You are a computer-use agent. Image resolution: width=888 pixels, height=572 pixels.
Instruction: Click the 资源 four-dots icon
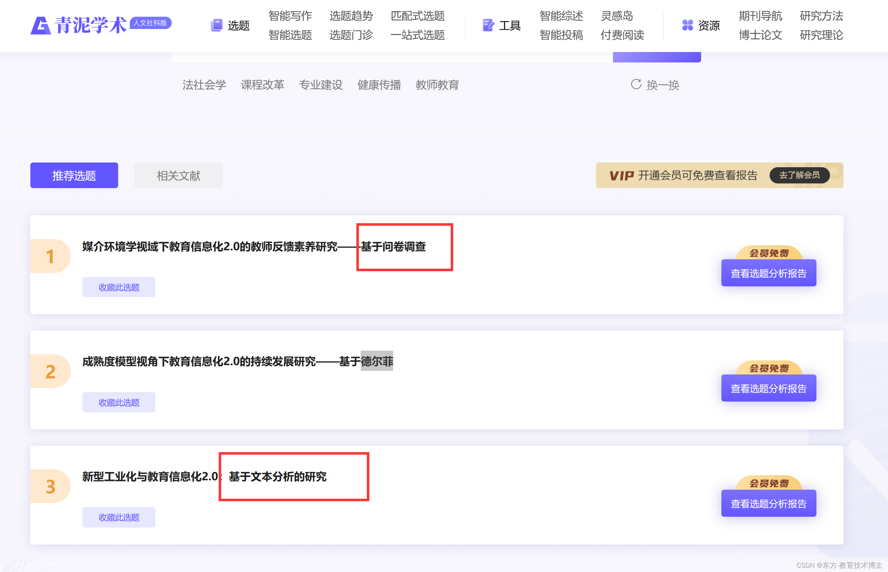[687, 25]
